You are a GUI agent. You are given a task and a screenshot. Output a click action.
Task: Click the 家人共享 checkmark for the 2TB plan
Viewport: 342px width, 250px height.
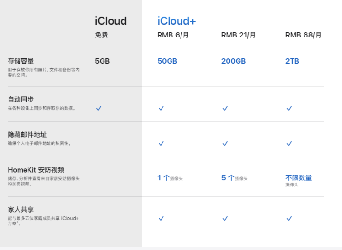(289, 218)
